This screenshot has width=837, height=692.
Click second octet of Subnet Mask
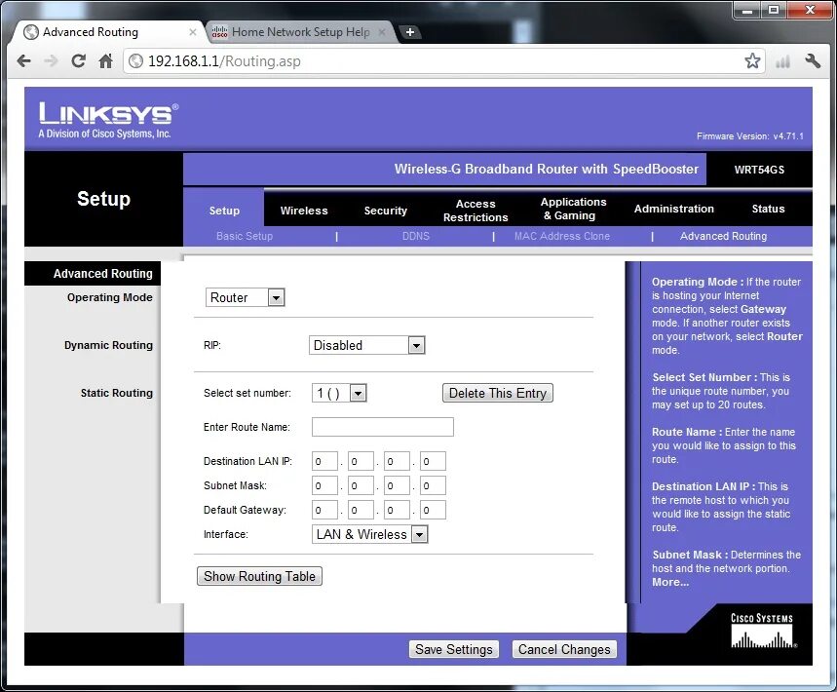click(361, 486)
